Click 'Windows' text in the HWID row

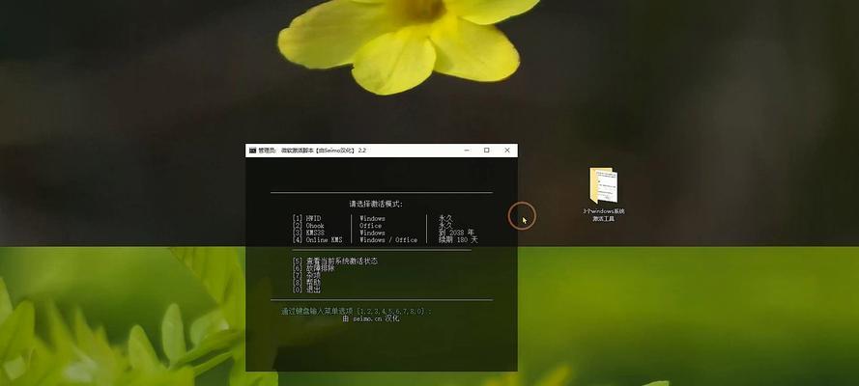click(x=372, y=219)
